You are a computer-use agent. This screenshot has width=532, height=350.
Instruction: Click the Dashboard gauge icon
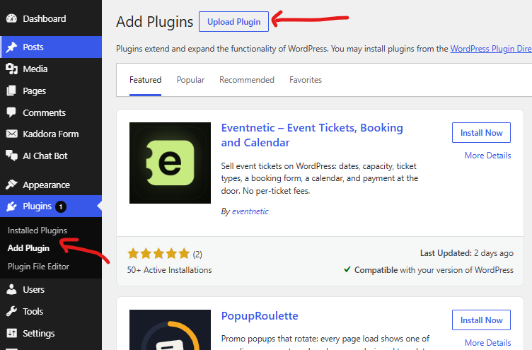(x=11, y=18)
